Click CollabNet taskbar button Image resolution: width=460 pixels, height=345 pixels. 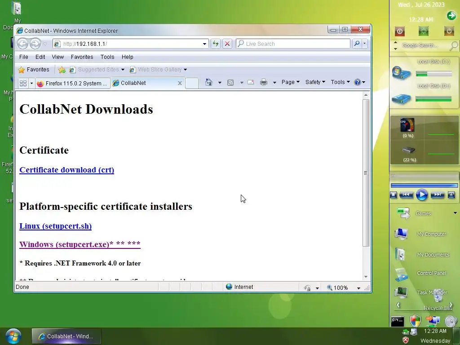[x=66, y=336]
